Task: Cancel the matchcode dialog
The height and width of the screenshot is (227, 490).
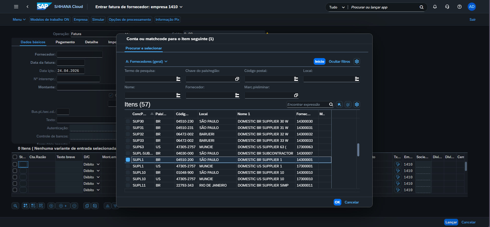Action: coord(352,202)
